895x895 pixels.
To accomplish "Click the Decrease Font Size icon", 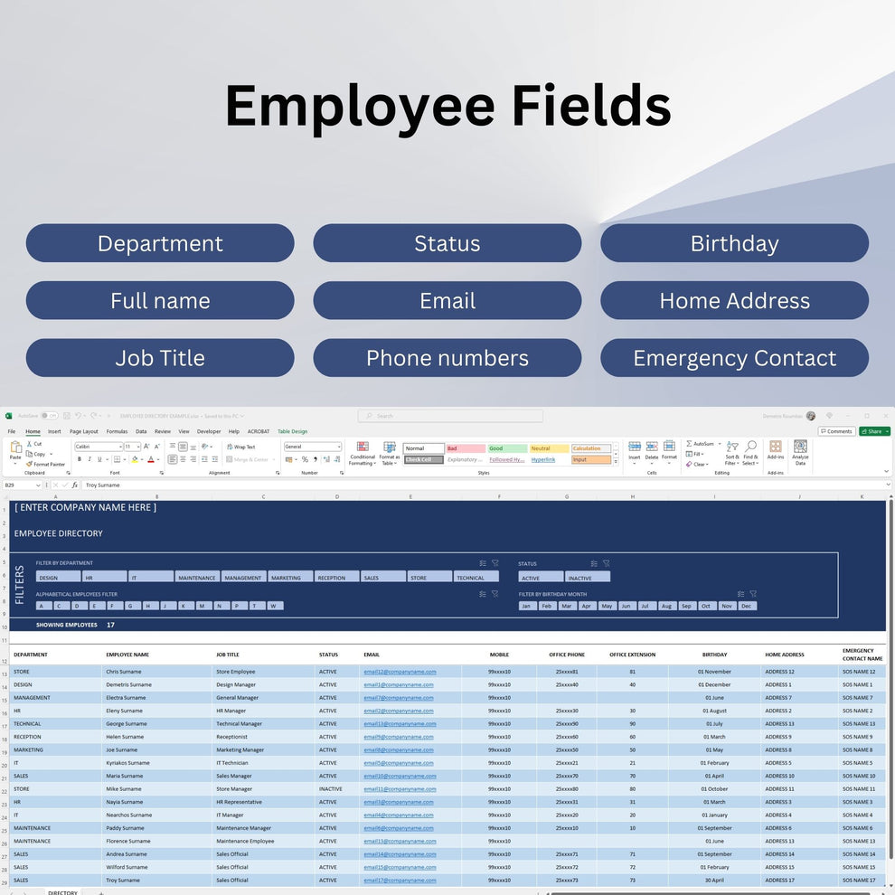I will coord(157,447).
